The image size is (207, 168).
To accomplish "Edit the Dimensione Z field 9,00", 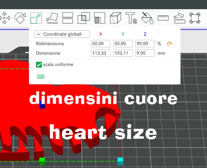I will [x=145, y=53].
